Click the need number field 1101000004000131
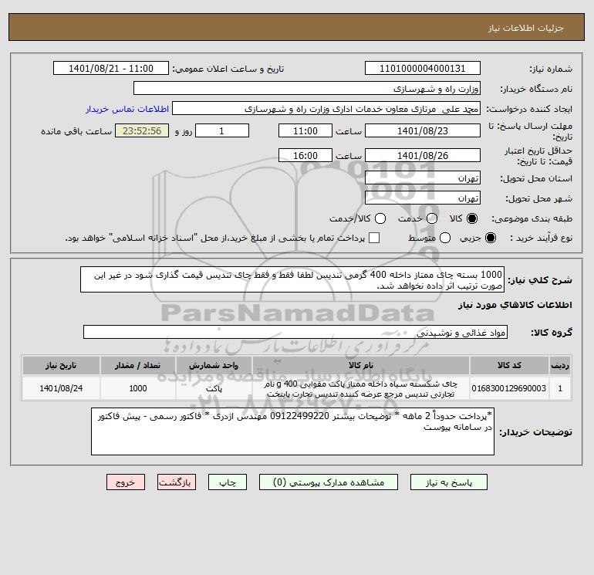 423,68
